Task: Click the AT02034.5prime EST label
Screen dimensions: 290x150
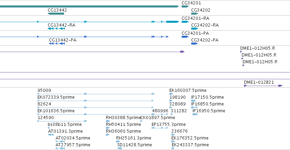Action: [73, 138]
